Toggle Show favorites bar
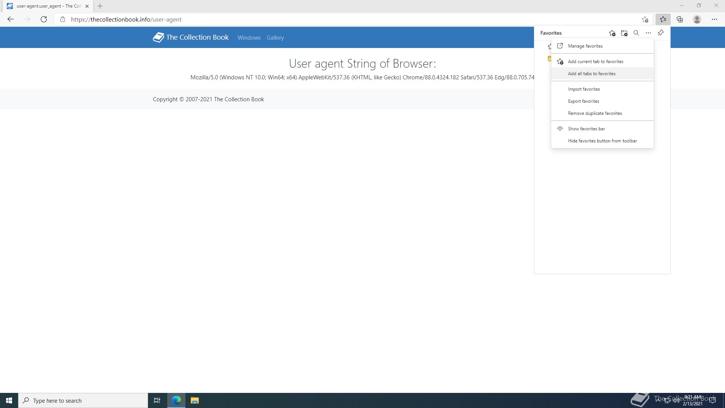725x408 pixels. click(x=602, y=129)
